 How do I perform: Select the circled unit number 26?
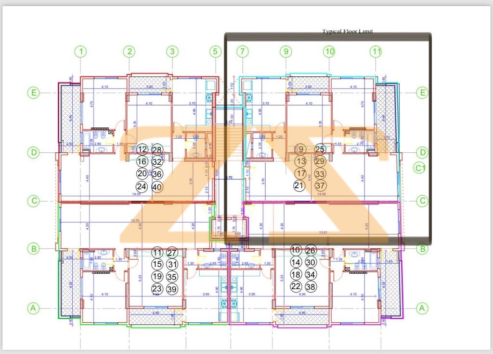coord(311,250)
